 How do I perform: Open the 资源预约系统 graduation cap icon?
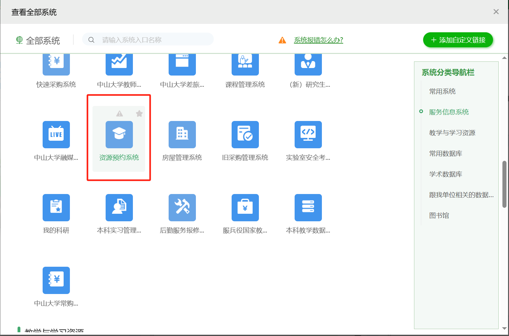[x=119, y=134]
